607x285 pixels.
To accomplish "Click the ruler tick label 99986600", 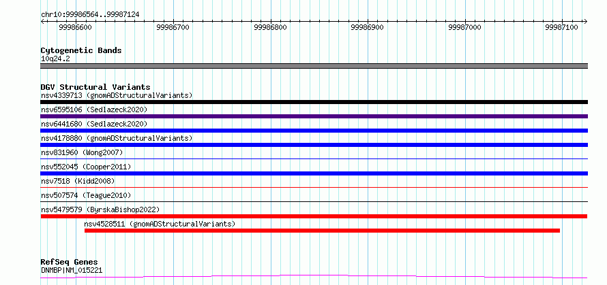I will (76, 27).
